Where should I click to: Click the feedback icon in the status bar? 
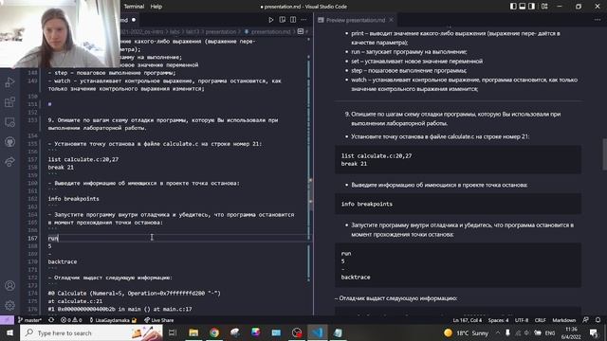click(x=586, y=320)
